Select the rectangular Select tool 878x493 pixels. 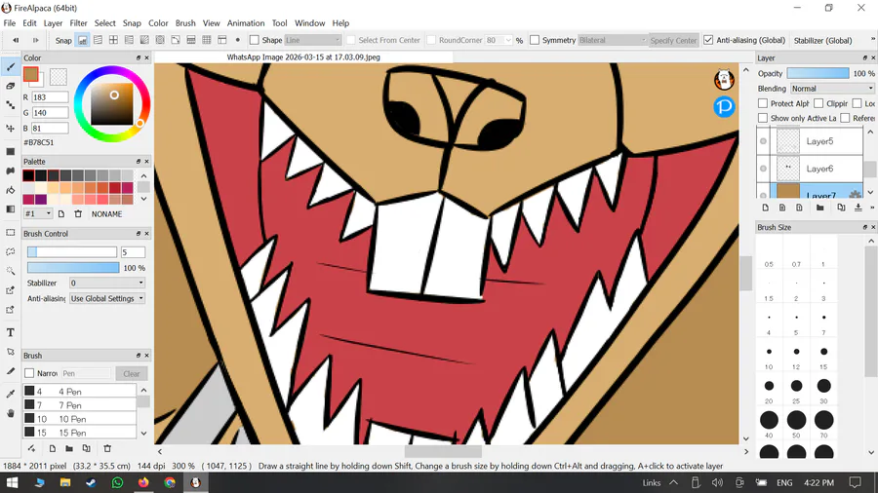pos(10,233)
